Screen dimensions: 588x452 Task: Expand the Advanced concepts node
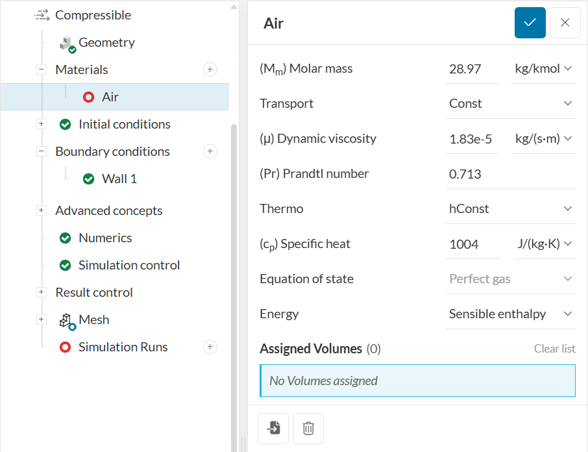42,210
